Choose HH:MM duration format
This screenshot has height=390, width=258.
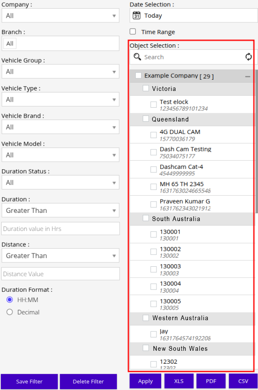[x=9, y=300]
